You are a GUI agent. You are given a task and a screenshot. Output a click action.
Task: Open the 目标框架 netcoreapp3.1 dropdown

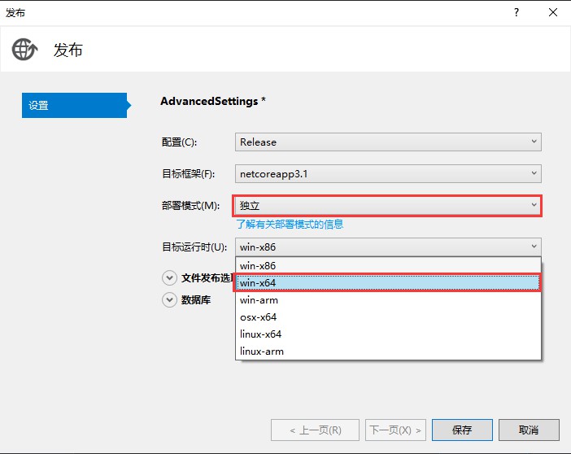[x=388, y=174]
